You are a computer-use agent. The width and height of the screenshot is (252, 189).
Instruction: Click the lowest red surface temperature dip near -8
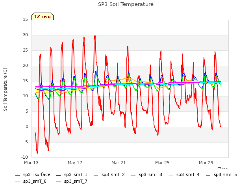tap(37, 153)
